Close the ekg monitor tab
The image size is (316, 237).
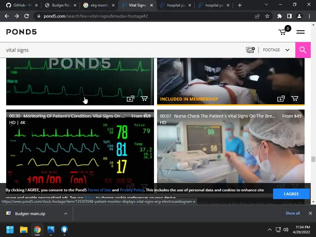point(113,5)
